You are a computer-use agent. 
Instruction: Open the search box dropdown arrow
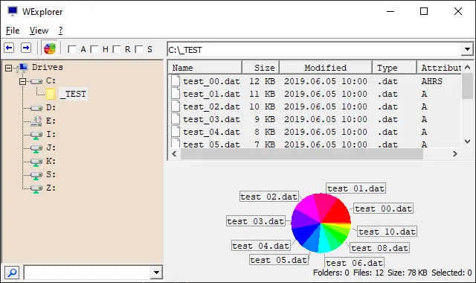pos(156,273)
